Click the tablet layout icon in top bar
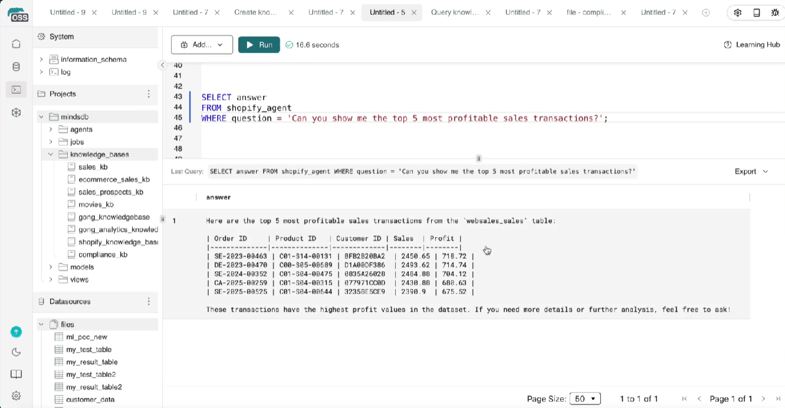Viewport: 785px width, 408px height. 757,12
